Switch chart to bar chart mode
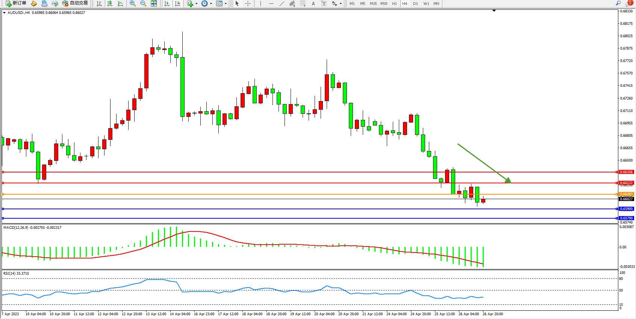This screenshot has height=319, width=636. [x=99, y=3]
